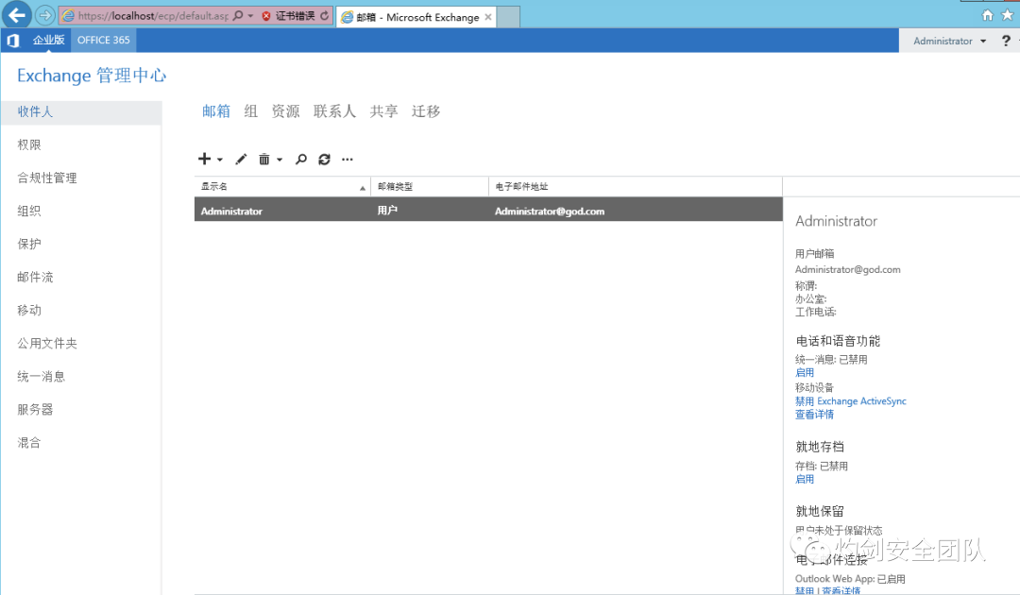Sort by 显示名 column header

(282, 187)
